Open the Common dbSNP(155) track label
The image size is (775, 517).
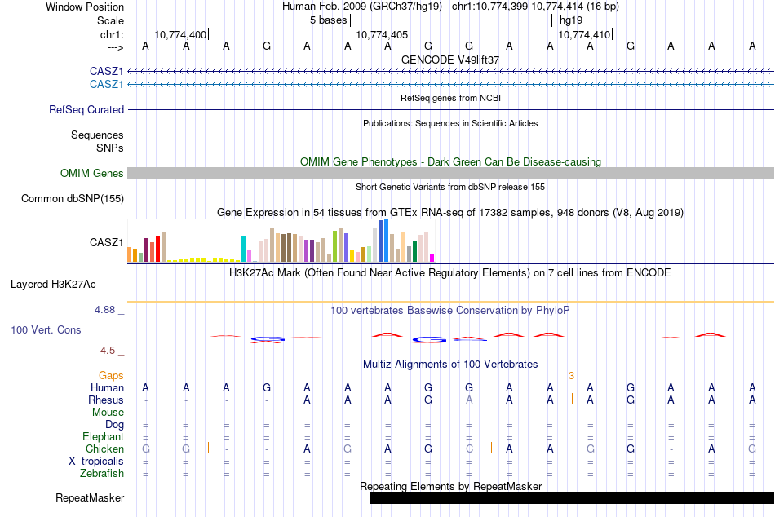click(x=73, y=199)
